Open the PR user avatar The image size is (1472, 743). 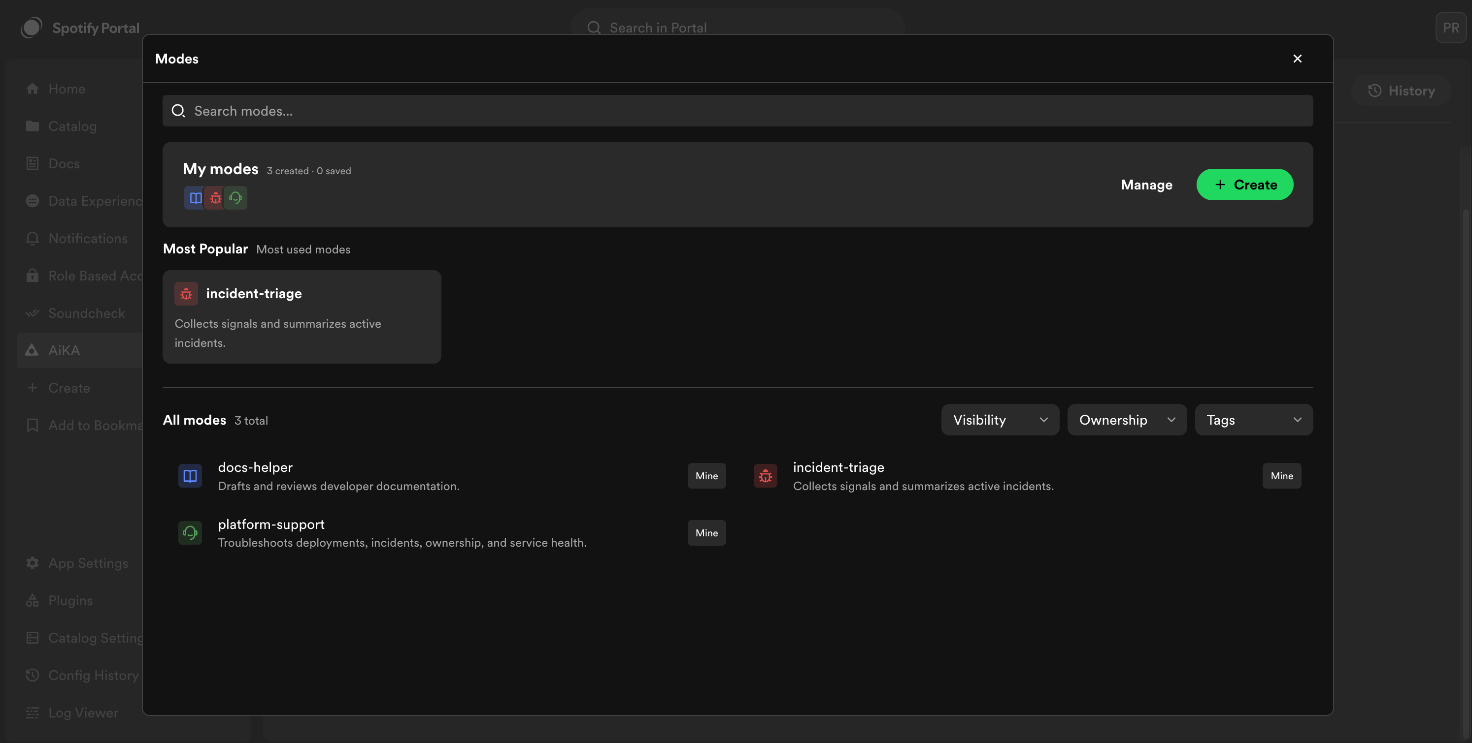coord(1451,28)
